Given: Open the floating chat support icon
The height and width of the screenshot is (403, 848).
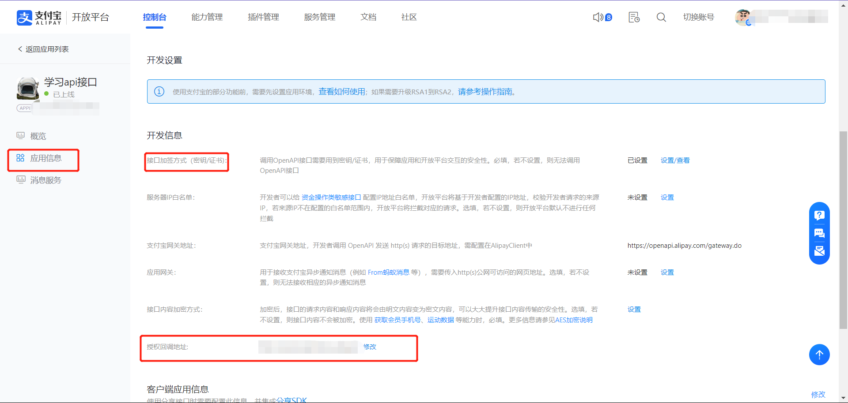Looking at the screenshot, I should (819, 233).
